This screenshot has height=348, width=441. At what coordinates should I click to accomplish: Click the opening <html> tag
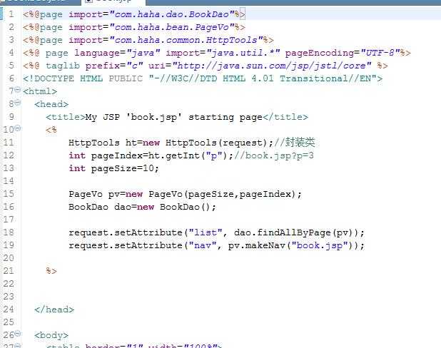[40, 91]
